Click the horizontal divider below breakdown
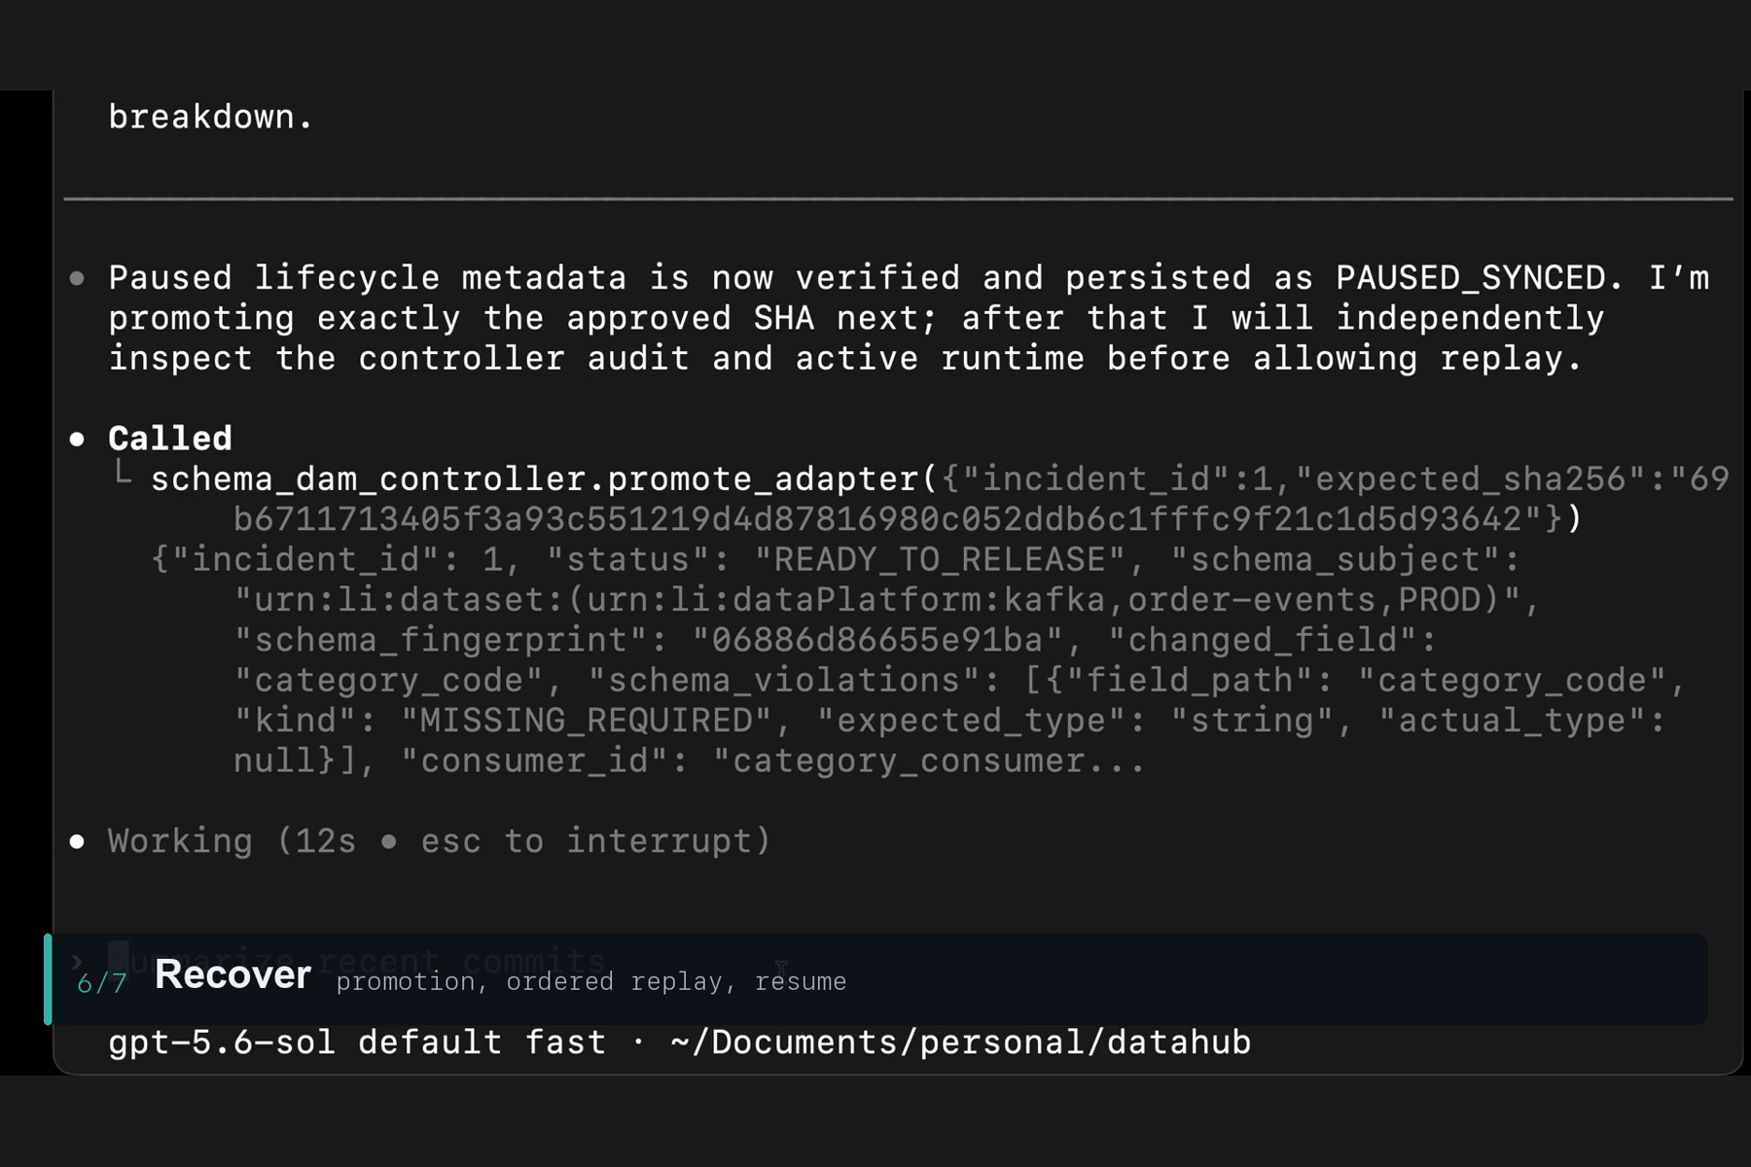 [898, 199]
